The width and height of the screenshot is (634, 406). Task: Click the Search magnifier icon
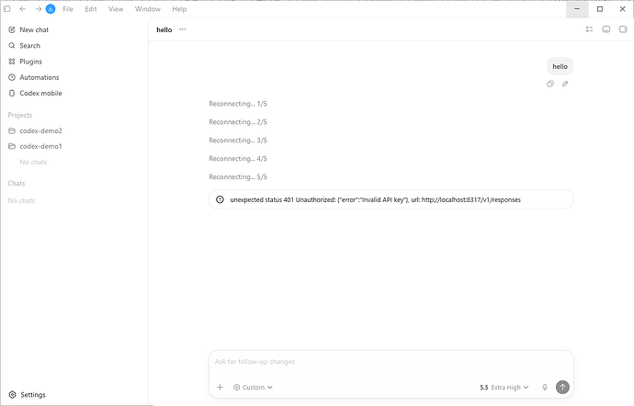click(12, 46)
